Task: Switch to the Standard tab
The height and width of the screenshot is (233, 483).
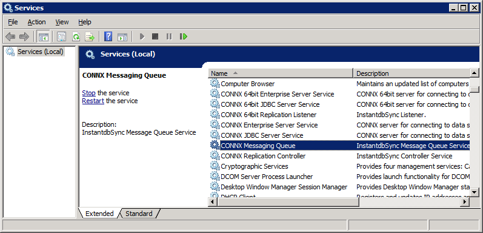Action: [x=139, y=214]
